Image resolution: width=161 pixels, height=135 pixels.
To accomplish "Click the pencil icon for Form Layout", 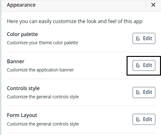I will (138, 120).
